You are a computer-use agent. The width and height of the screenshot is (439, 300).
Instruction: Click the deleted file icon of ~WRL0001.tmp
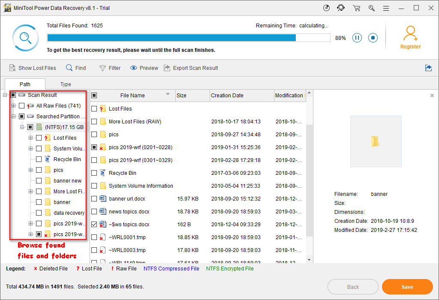point(102,237)
